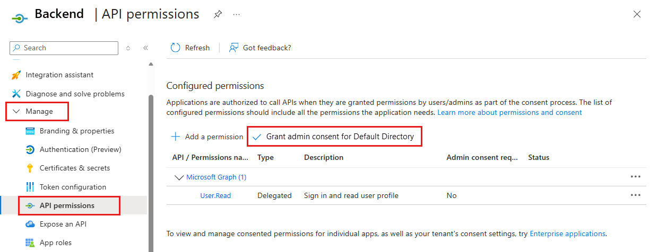The width and height of the screenshot is (658, 252).
Task: Click the API permissions sidebar icon
Action: pos(30,205)
